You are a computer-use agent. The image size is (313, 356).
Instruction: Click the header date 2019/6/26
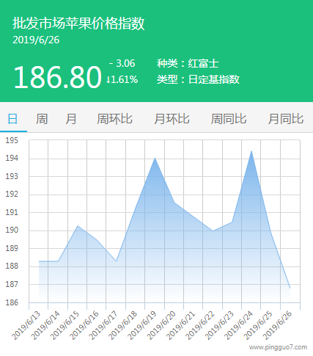tap(36, 40)
